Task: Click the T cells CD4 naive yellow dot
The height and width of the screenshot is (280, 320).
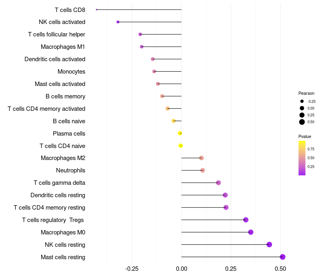Action: click(x=181, y=146)
